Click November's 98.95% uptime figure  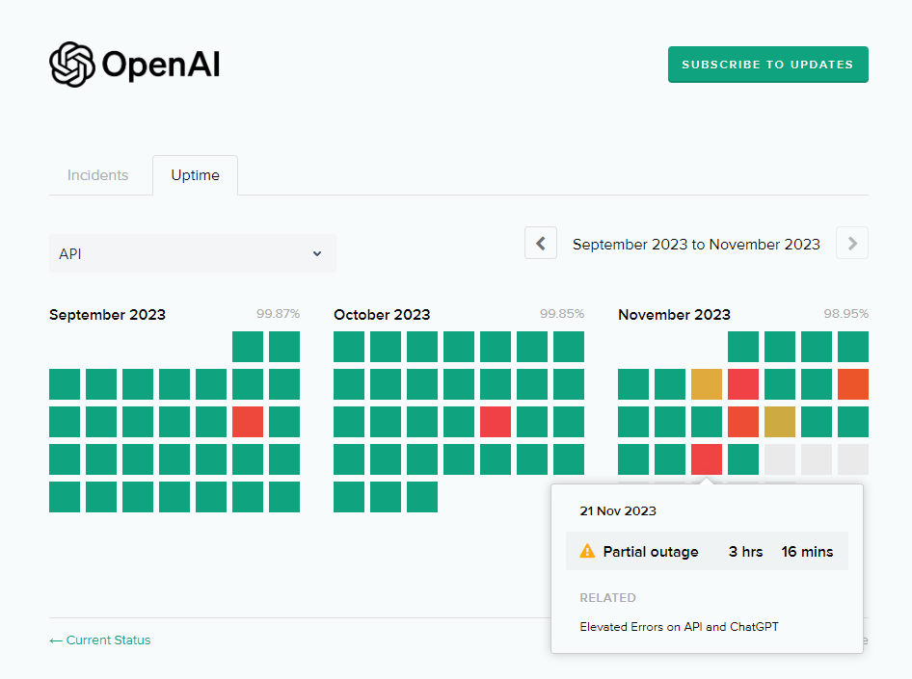pyautogui.click(x=846, y=314)
